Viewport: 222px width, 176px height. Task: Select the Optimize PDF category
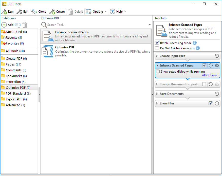click(x=19, y=87)
